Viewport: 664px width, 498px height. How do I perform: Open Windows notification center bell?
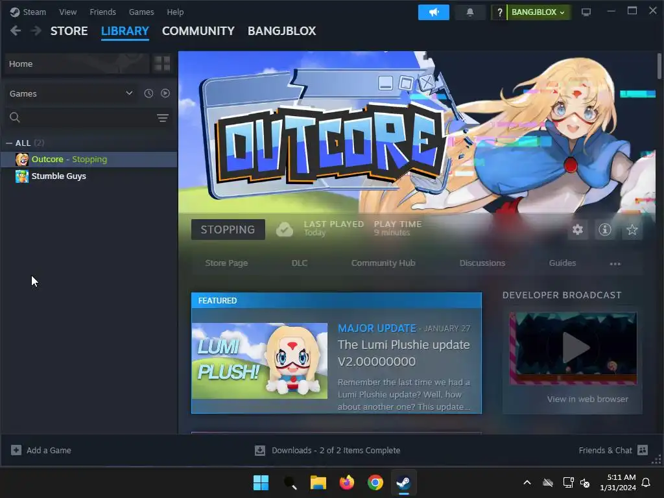click(x=646, y=482)
